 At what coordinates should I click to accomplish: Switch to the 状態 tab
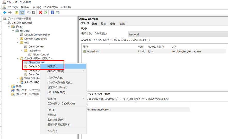coord(122,24)
